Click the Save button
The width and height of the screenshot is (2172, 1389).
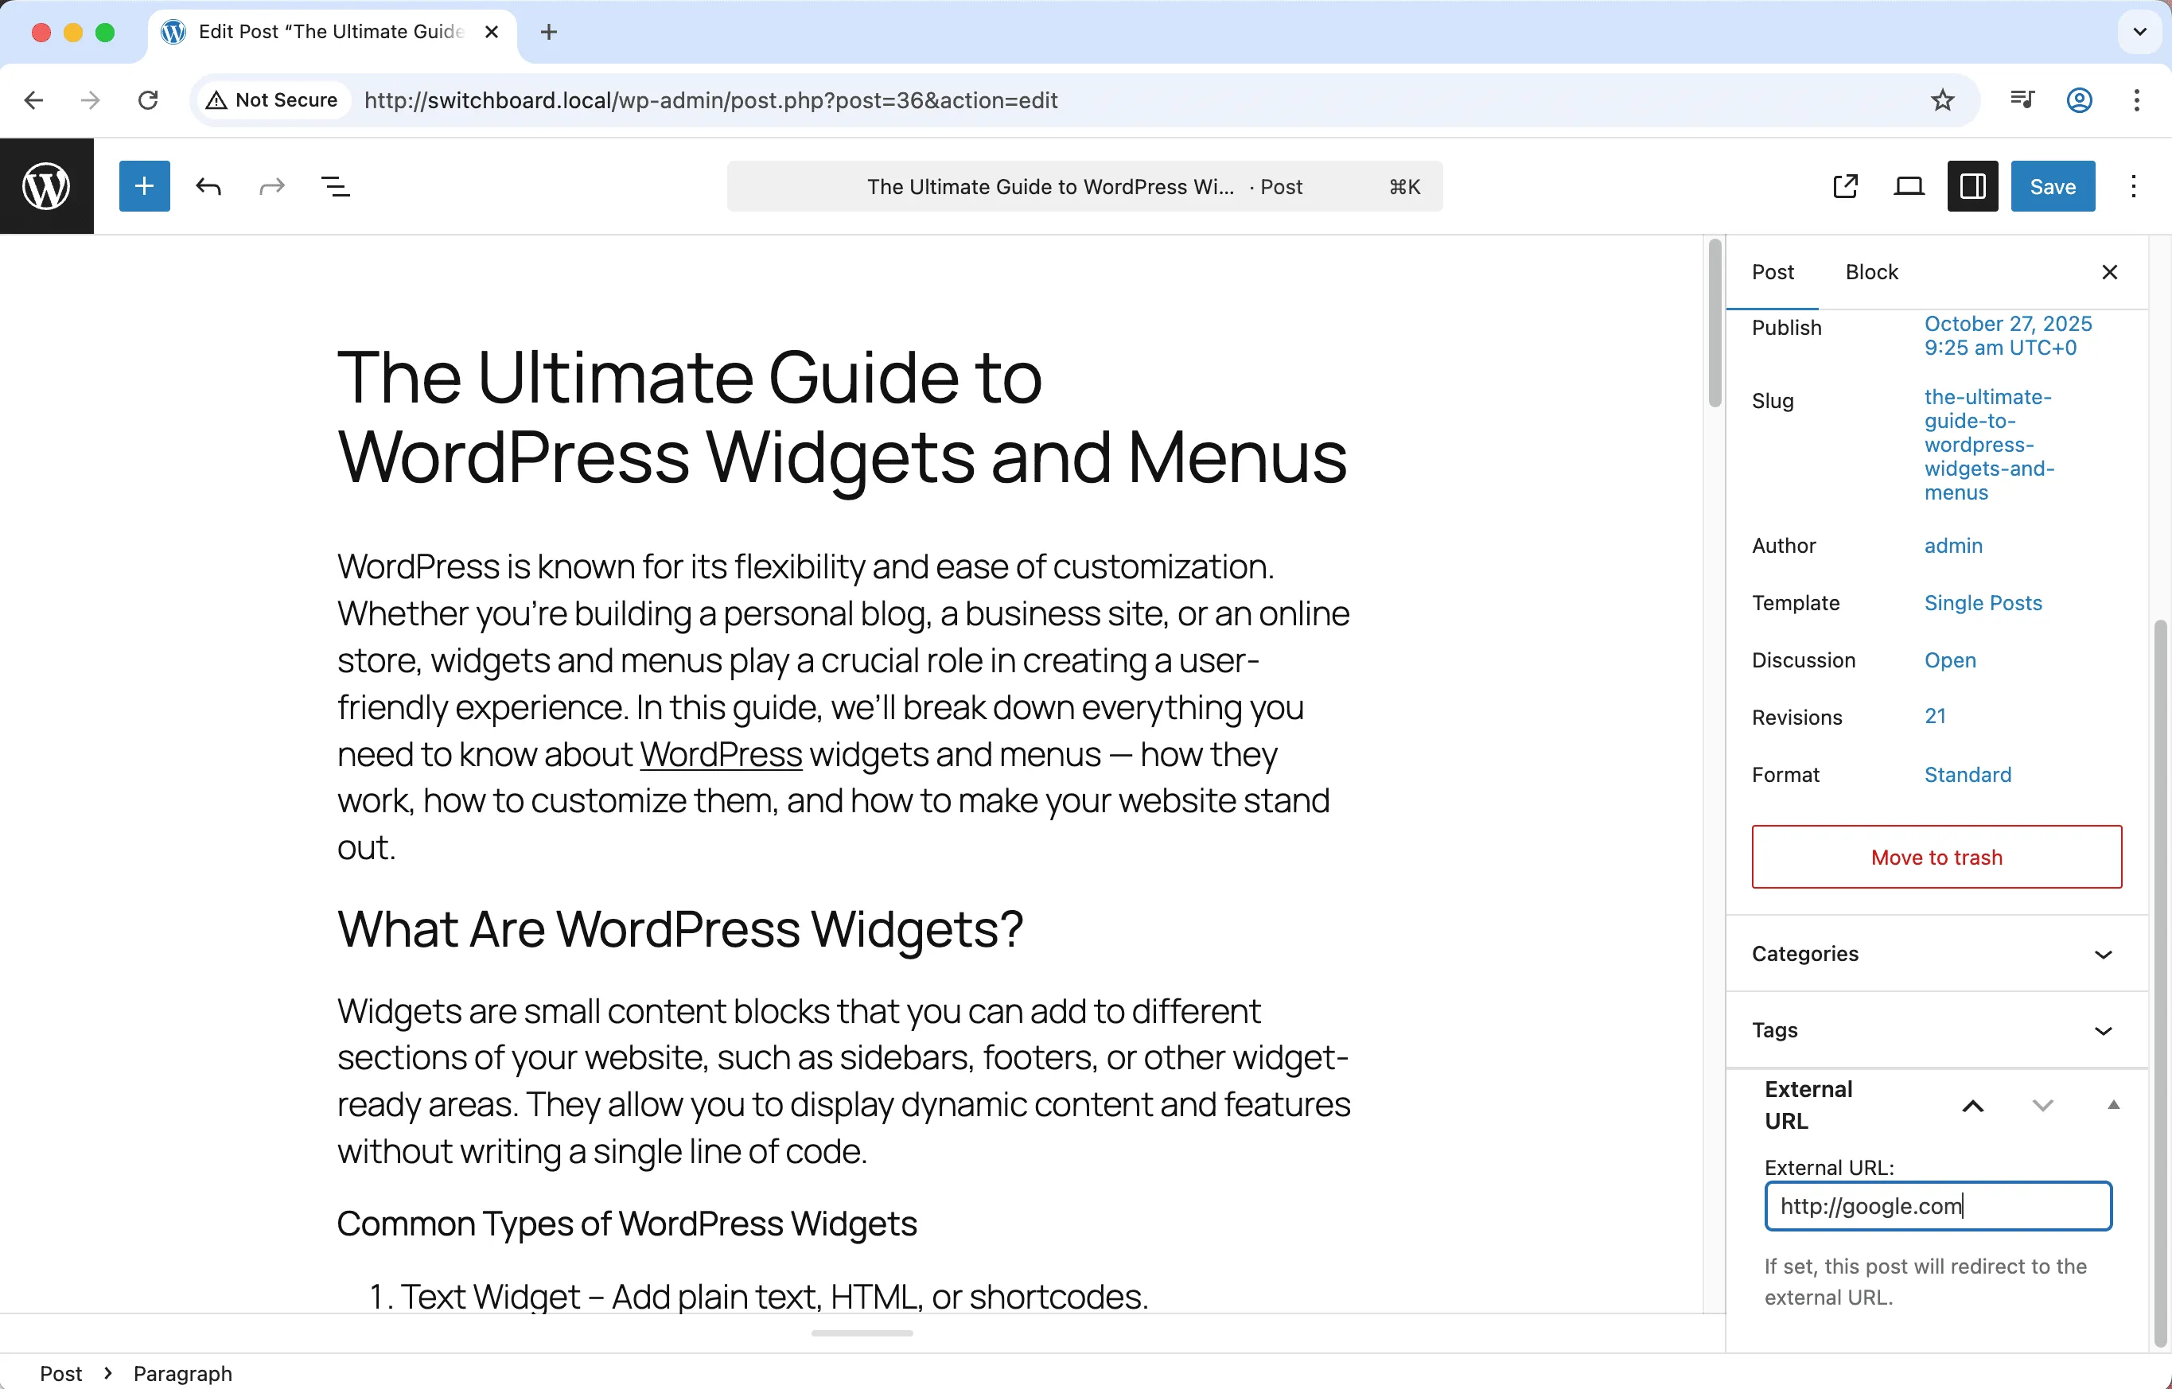click(x=2052, y=186)
